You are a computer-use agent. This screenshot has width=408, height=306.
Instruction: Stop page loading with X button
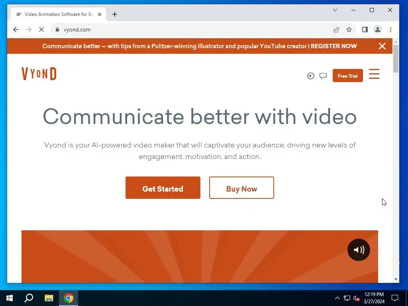pyautogui.click(x=41, y=29)
